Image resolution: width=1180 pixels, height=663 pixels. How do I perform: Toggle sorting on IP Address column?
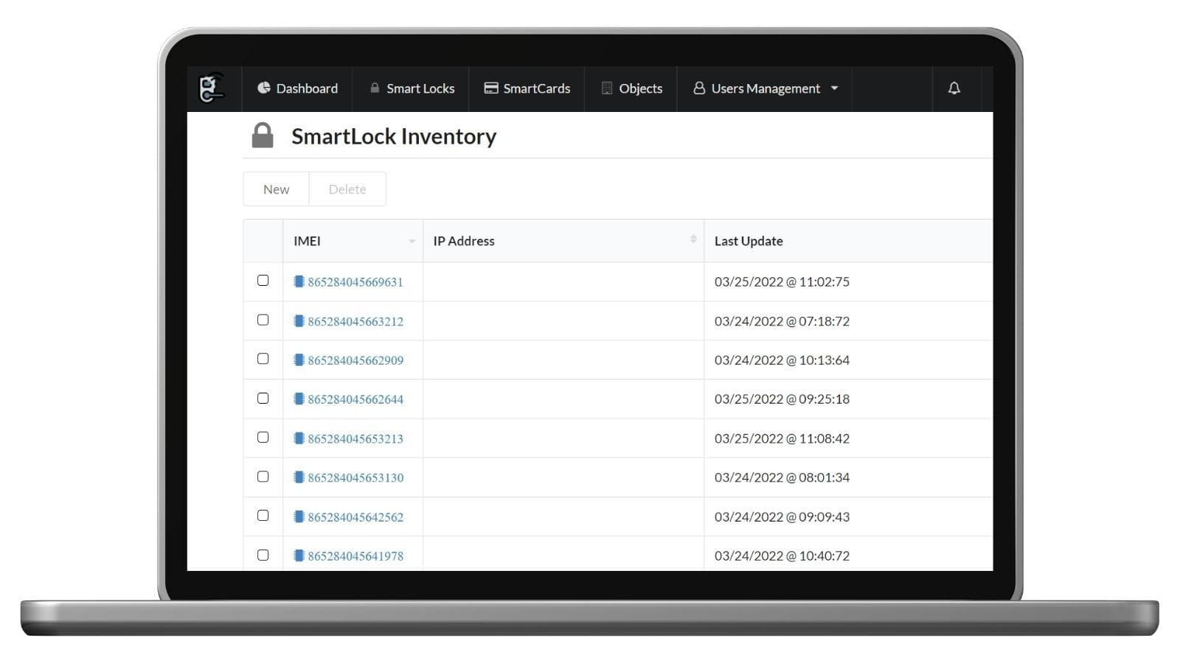pyautogui.click(x=693, y=239)
